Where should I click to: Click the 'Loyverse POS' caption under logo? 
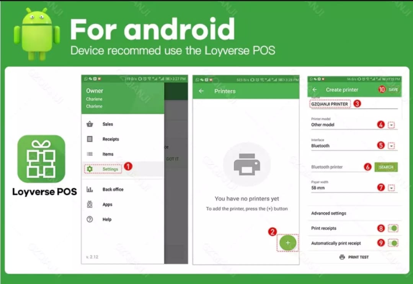(x=44, y=191)
